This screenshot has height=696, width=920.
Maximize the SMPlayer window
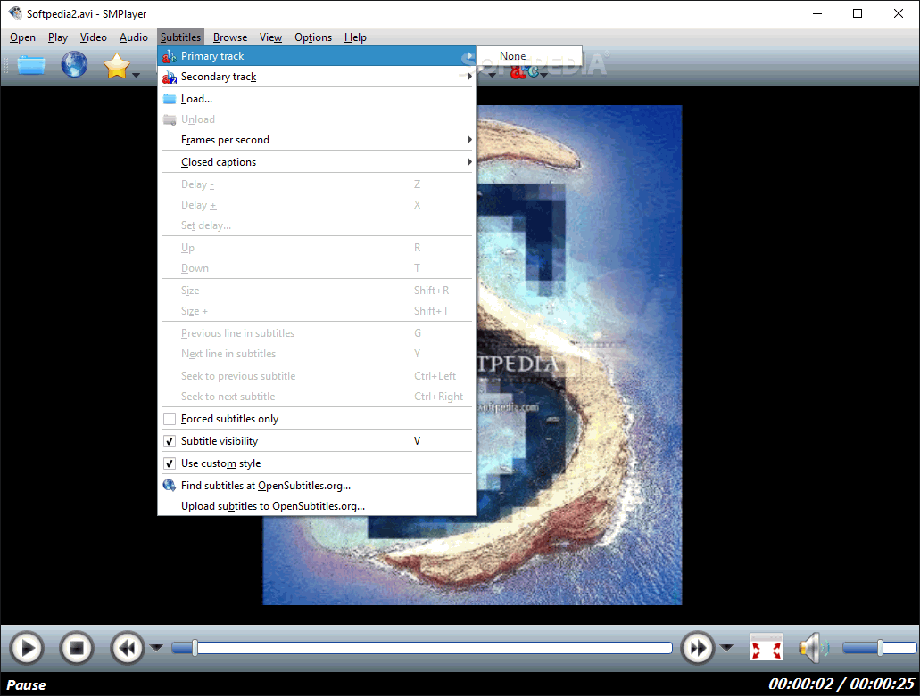(858, 13)
